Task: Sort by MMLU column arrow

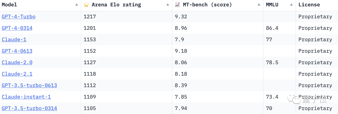Action: (x=291, y=5)
